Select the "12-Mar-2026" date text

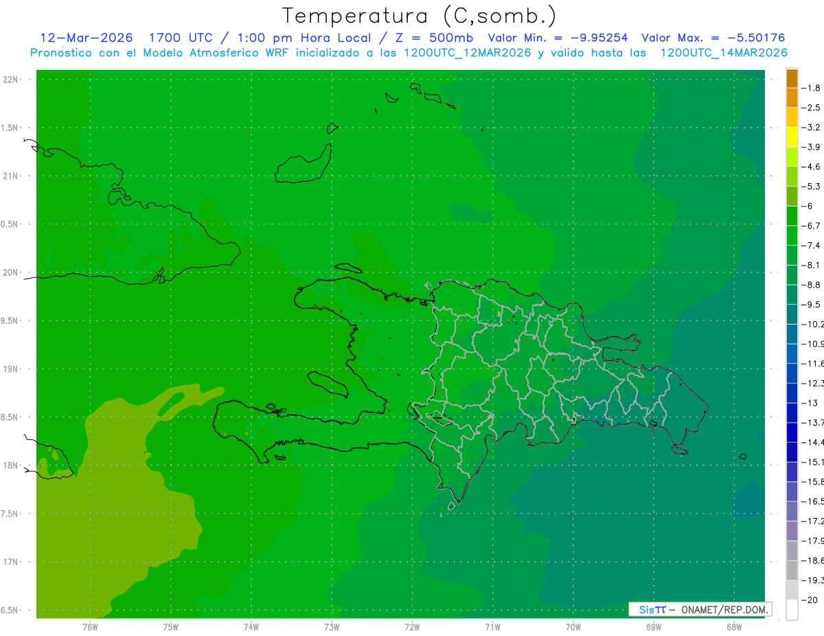click(x=87, y=38)
